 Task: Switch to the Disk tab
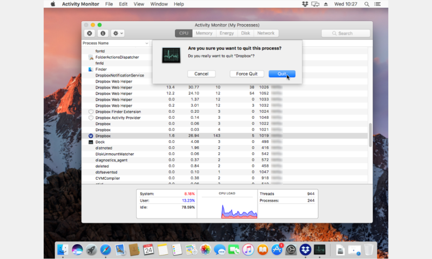246,33
